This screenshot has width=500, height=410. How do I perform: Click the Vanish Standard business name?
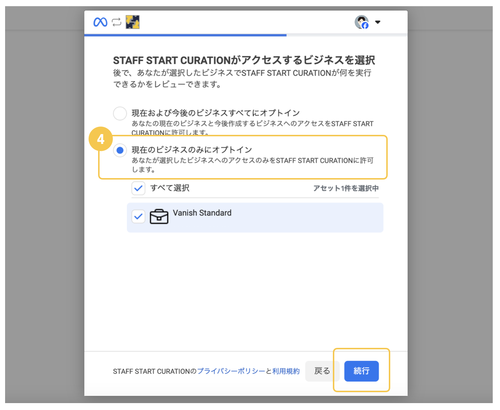pyautogui.click(x=202, y=213)
